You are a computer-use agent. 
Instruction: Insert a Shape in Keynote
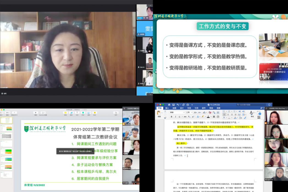tap(83, 113)
